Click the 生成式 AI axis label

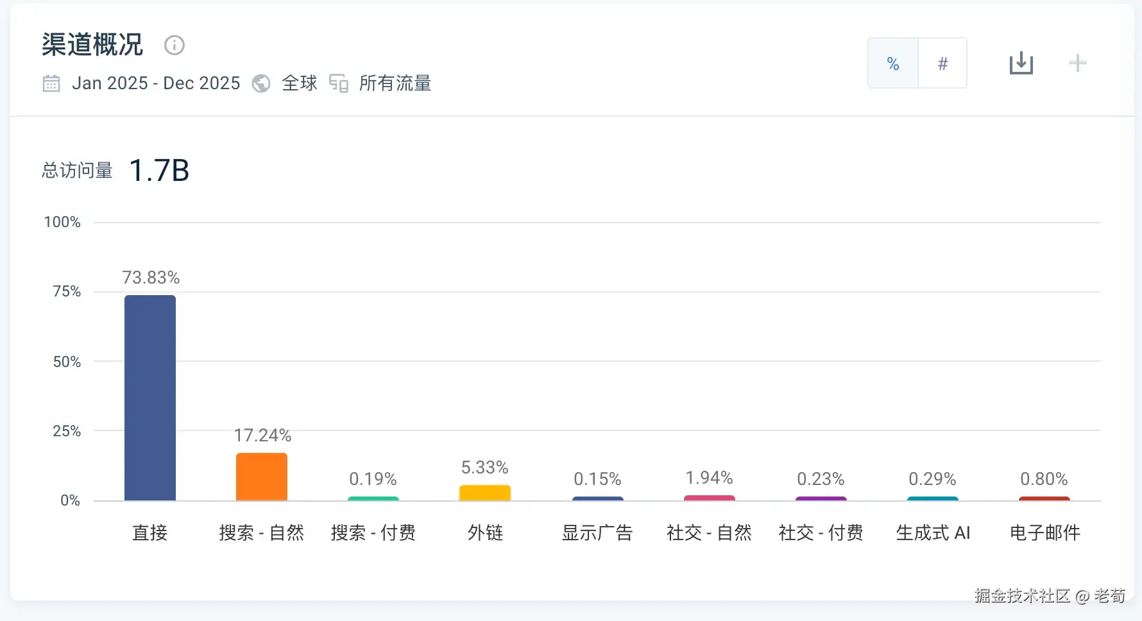pos(933,532)
